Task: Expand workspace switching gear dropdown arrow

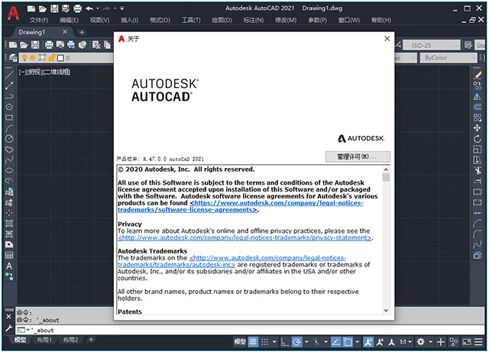Action: coord(430,342)
